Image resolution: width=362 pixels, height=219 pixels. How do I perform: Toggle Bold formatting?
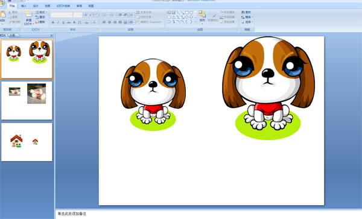click(x=53, y=22)
